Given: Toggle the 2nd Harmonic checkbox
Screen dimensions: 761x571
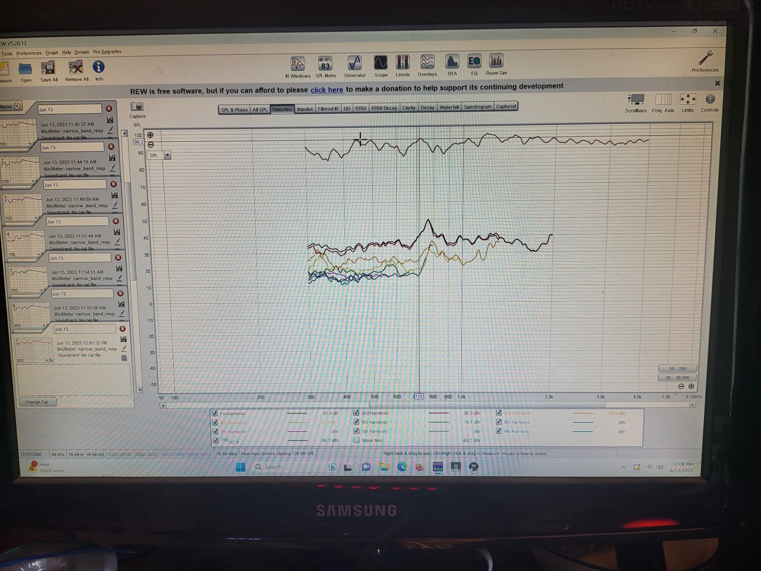Looking at the screenshot, I should [x=356, y=413].
